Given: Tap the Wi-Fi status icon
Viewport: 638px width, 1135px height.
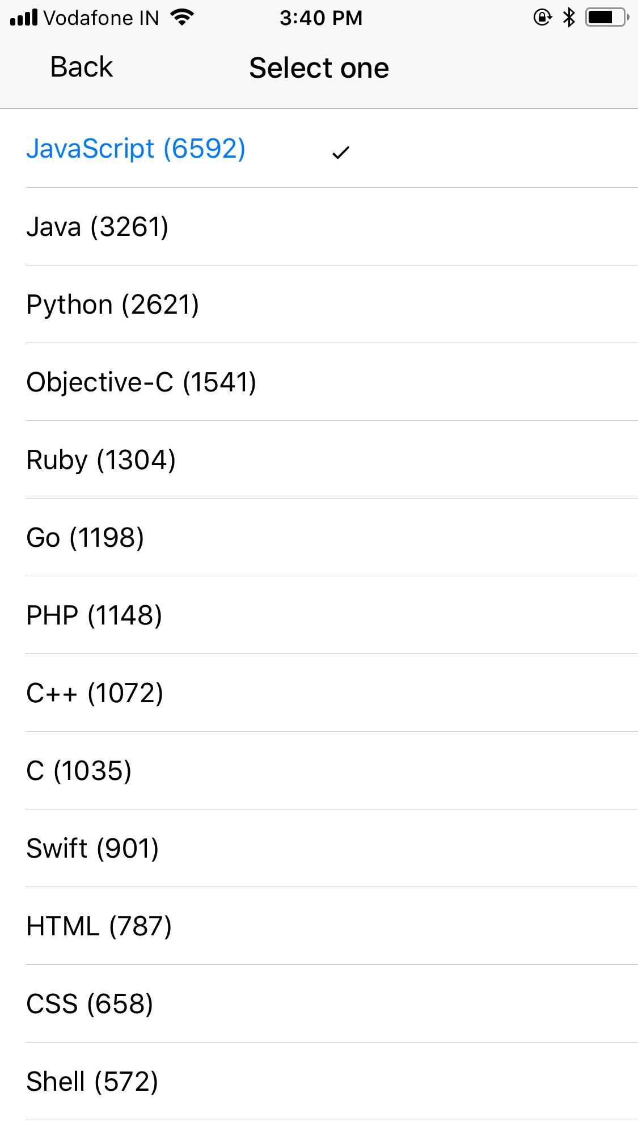Looking at the screenshot, I should pos(182,18).
